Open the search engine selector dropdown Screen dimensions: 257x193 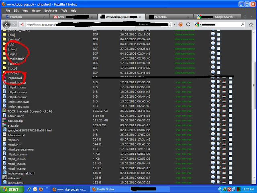[x=198, y=25]
